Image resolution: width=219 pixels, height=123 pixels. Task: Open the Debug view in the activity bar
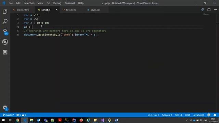point(5,42)
